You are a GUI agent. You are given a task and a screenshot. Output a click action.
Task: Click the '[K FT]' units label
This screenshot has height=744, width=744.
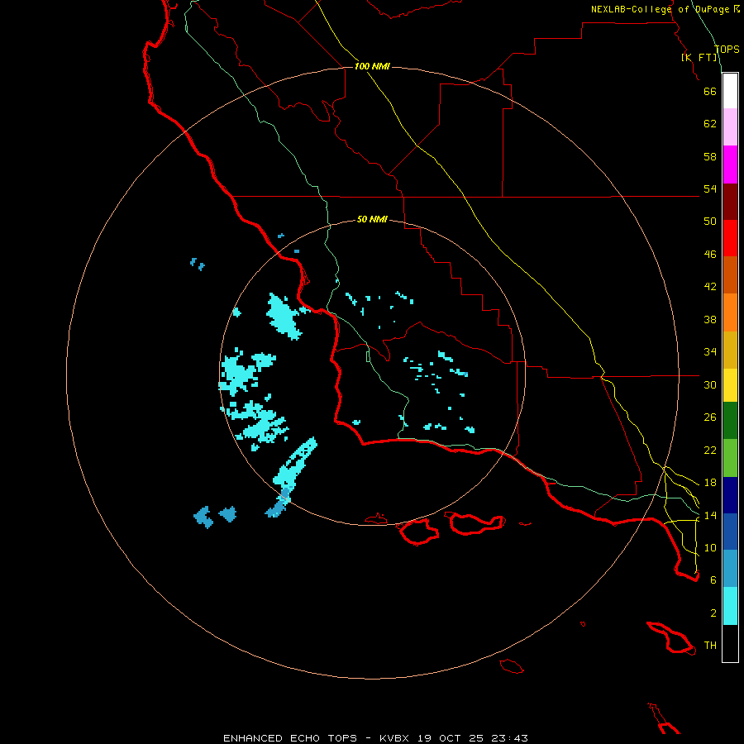pos(700,57)
